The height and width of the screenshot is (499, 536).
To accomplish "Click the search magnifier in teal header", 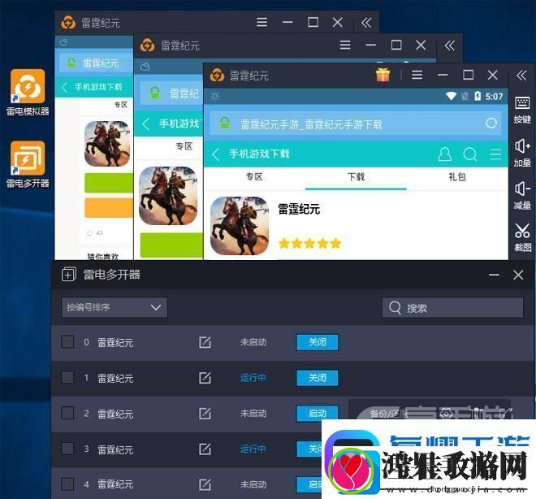I will pos(470,154).
